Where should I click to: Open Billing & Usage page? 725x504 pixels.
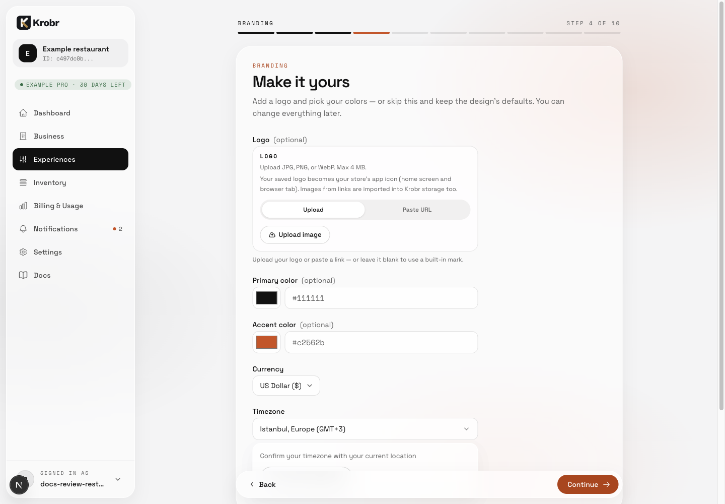tap(70, 206)
